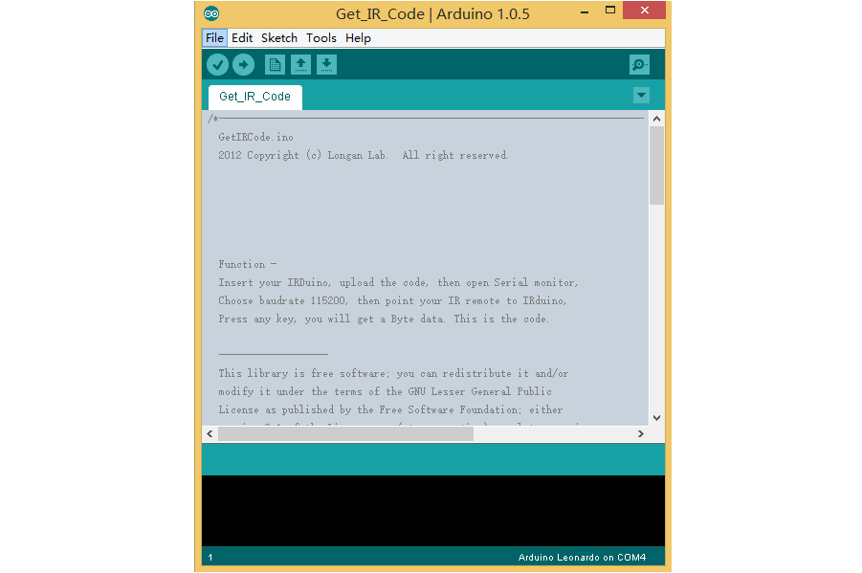Open the Serial Monitor magnifier icon
This screenshot has width=862, height=573.
[x=639, y=65]
